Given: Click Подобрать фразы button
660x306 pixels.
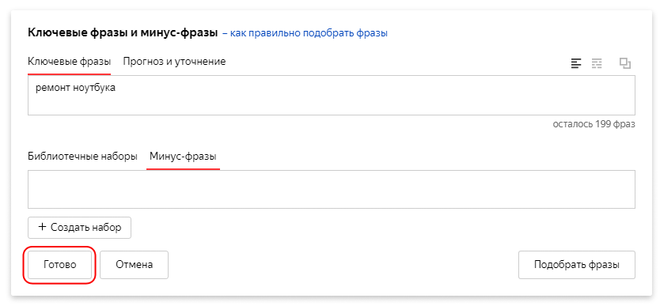Looking at the screenshot, I should click(577, 265).
